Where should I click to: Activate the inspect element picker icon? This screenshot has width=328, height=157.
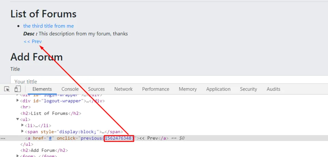[x=7, y=89]
